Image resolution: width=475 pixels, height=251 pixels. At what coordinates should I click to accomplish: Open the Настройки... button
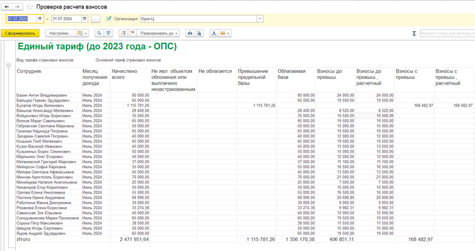coord(60,33)
